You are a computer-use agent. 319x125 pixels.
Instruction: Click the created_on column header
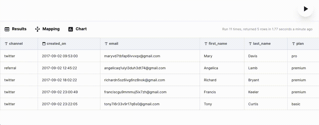56,43
